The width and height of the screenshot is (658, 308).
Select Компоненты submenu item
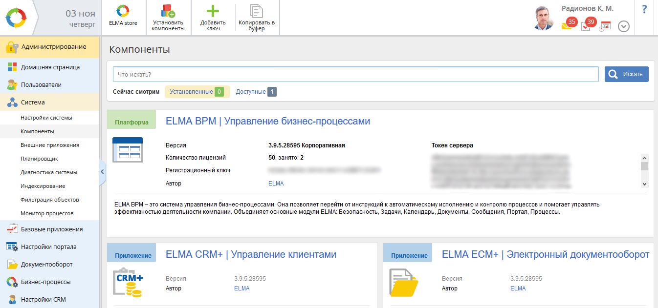point(37,131)
